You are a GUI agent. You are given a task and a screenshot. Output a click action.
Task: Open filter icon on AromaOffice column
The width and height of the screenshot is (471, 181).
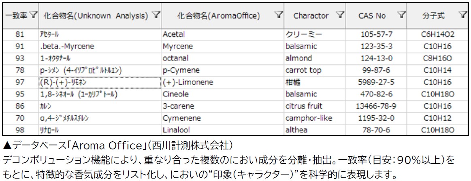pos(279,15)
